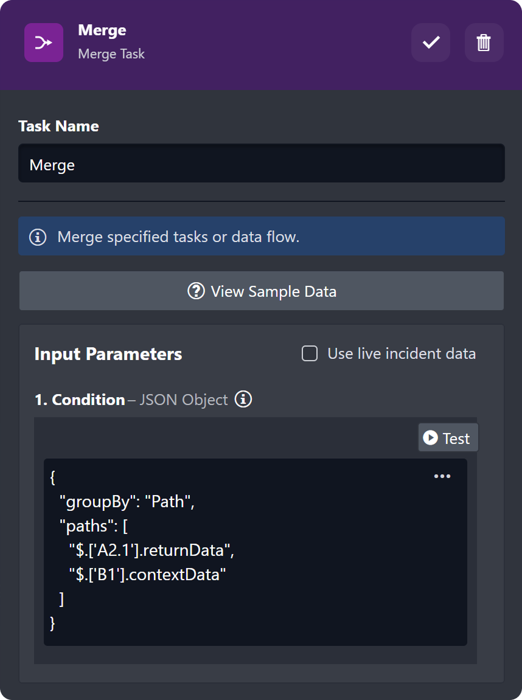Click the Merge title in header

(x=102, y=30)
